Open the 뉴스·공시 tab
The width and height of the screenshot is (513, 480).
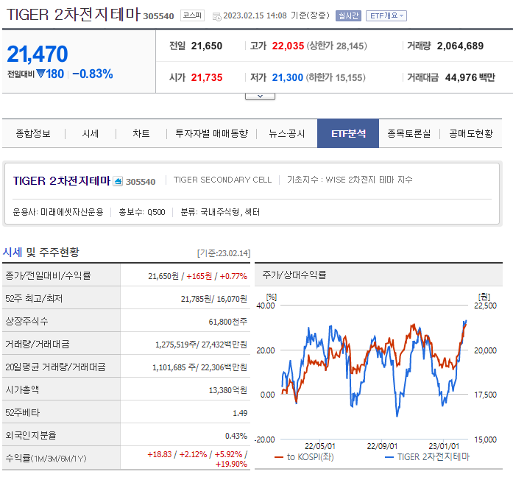point(287,133)
